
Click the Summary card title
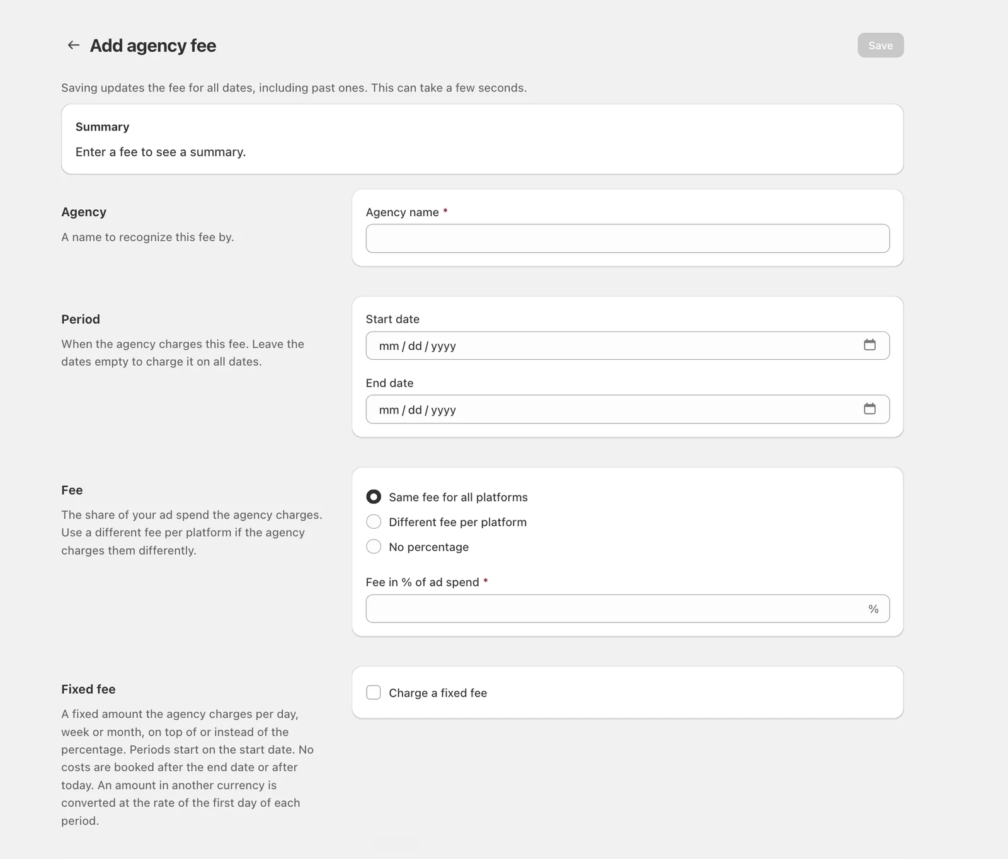(102, 127)
